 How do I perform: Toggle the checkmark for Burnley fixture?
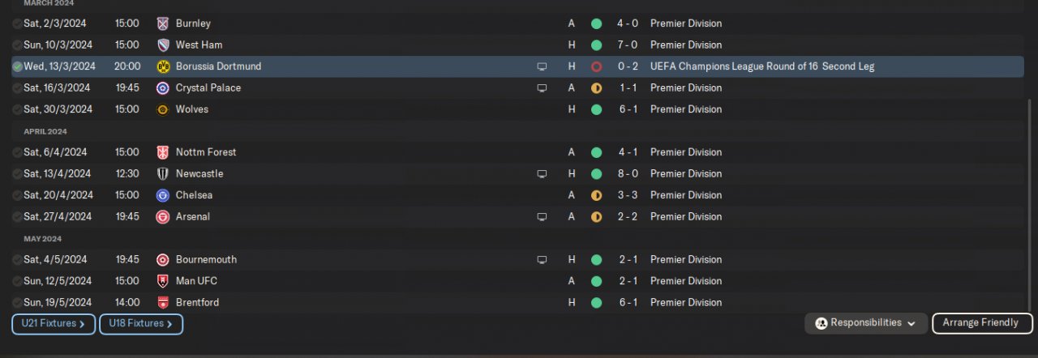point(17,23)
